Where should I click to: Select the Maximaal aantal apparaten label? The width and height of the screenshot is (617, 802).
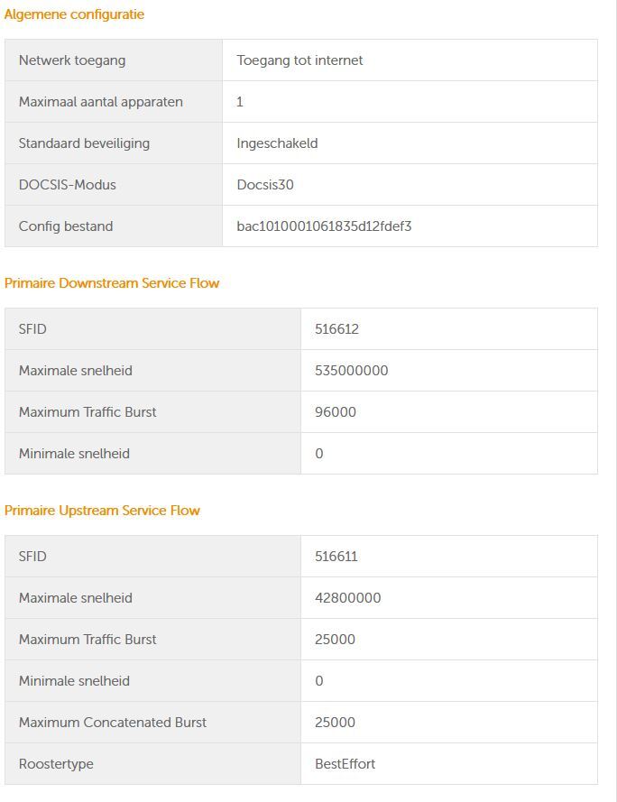[100, 102]
